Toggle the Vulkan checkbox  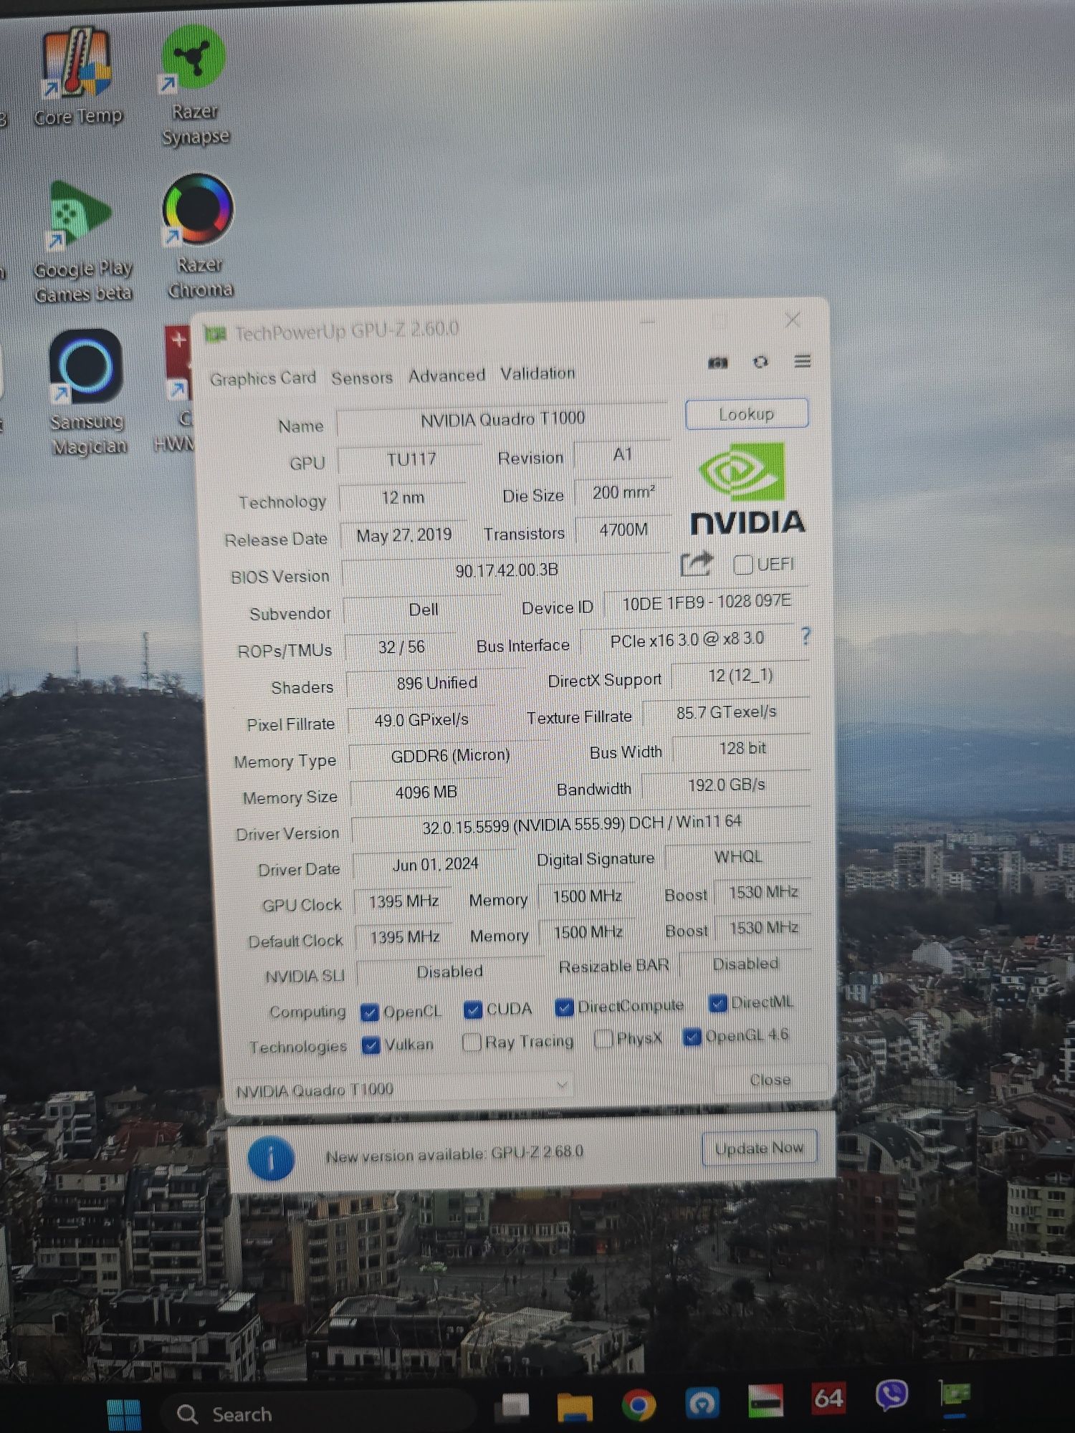pyautogui.click(x=371, y=1045)
